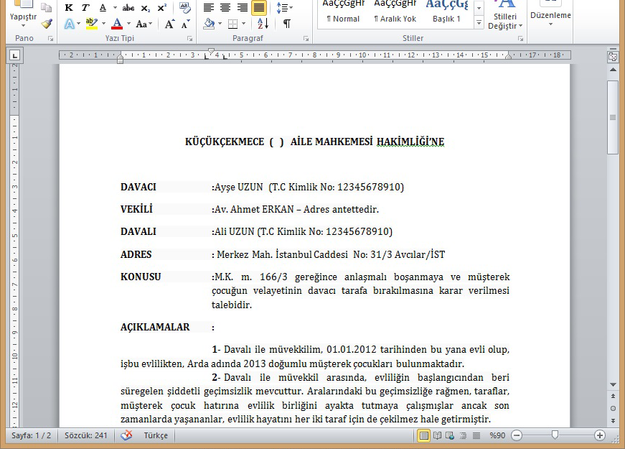The height and width of the screenshot is (449, 625).
Task: Center the paragraph text
Action: 225,8
